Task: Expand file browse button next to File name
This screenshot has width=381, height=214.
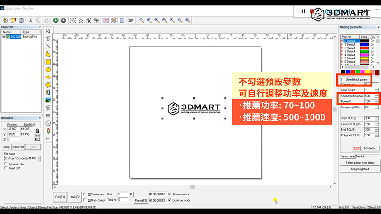Action: pos(39,158)
